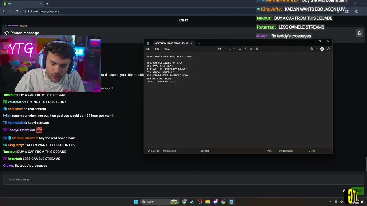Screen dimensions: 367x206
Task: Click the Send message input field
Action: pos(183,179)
